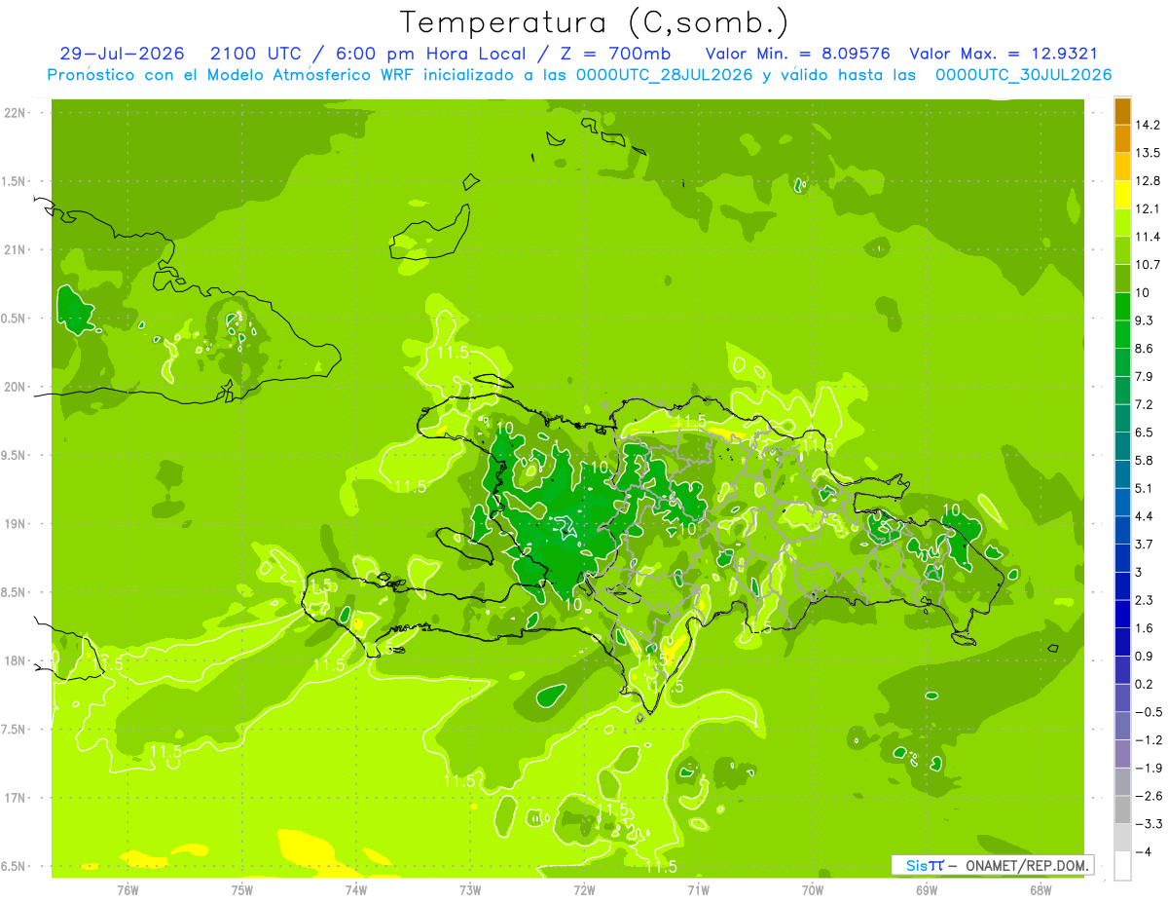1168x903 pixels.
Task: Click the 'Valor Max. = 12.9321' readout
Action: [1004, 54]
